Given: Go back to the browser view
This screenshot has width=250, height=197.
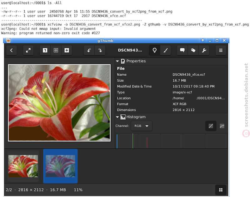Looking at the screenshot, I should 12,50.
